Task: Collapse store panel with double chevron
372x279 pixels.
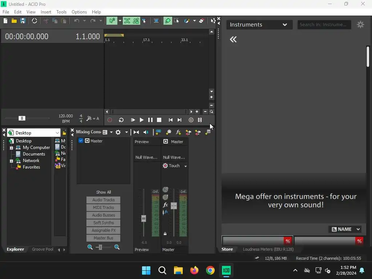Action: coord(233,39)
